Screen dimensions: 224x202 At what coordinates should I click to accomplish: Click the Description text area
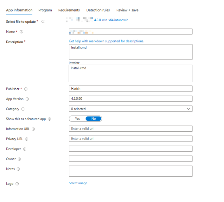131,52
